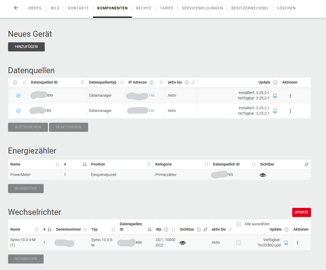Show info for Wechselrichter Sichtbar column
This screenshot has width=326, height=270.
[199, 230]
